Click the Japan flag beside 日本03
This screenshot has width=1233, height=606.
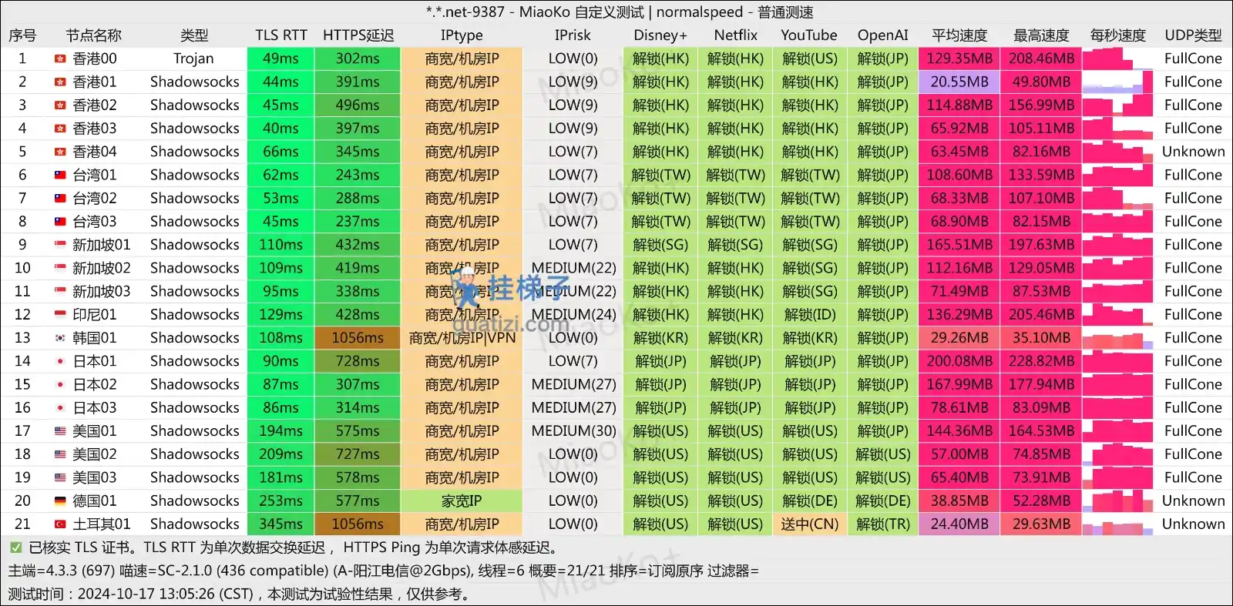click(60, 407)
